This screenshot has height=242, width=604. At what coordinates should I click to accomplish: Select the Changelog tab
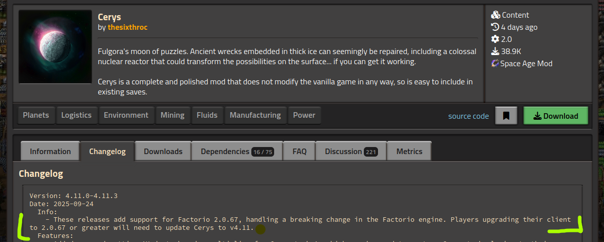pyautogui.click(x=107, y=151)
